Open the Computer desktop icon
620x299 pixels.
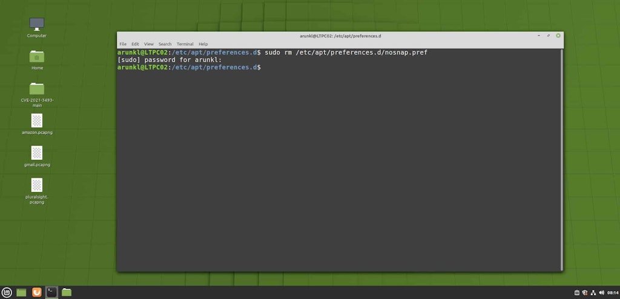pos(37,28)
